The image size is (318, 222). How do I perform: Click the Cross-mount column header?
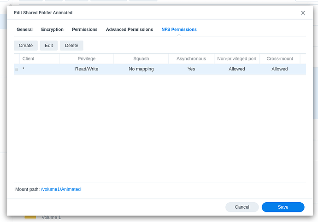point(280,58)
